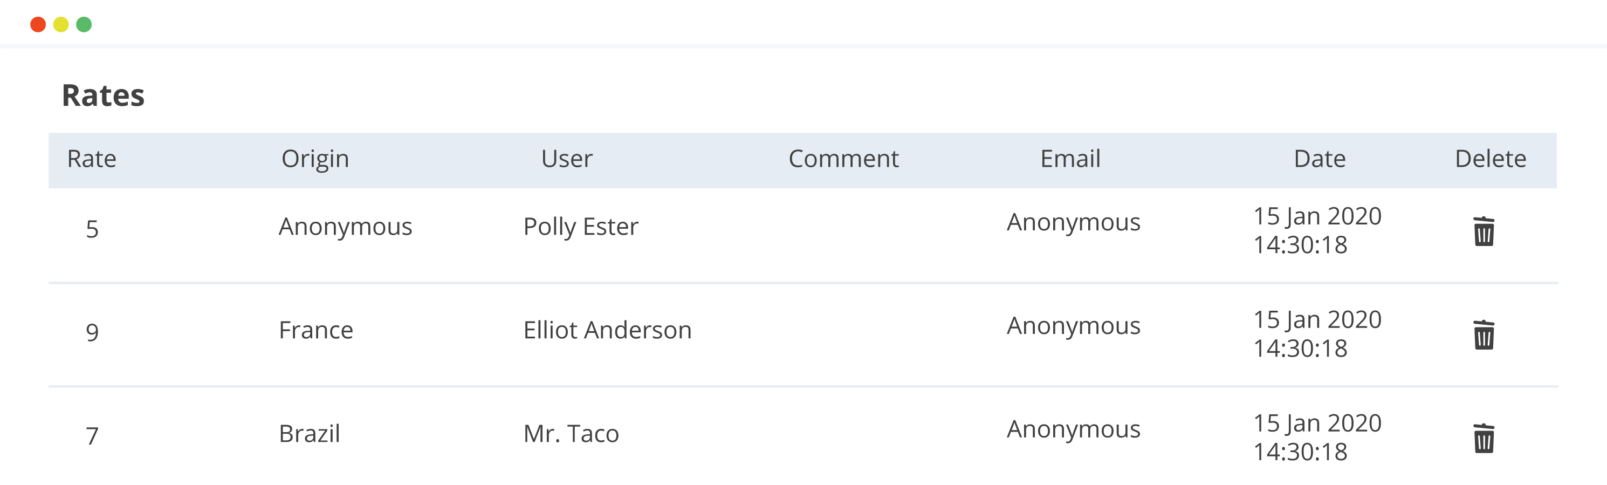This screenshot has width=1607, height=485.
Task: Click the Brazil origin cell
Action: click(310, 434)
